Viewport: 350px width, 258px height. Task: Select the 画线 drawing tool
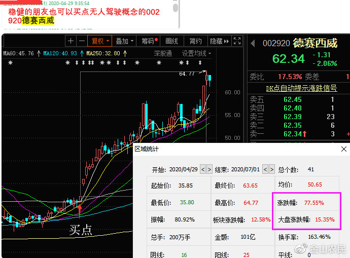171,41
